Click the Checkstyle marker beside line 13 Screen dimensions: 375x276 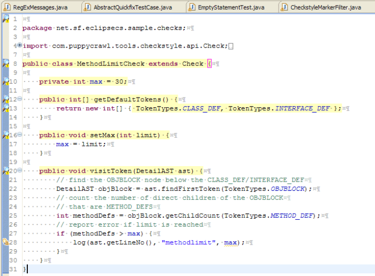pos(6,108)
